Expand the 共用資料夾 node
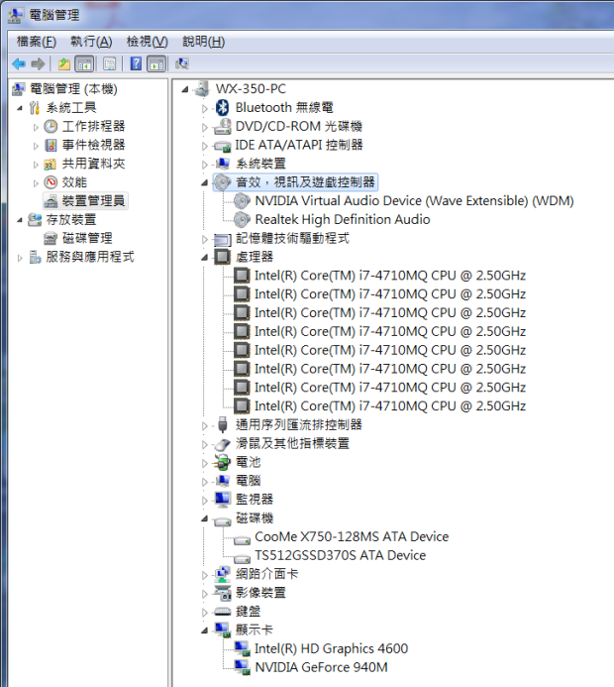The width and height of the screenshot is (614, 687). [x=36, y=165]
